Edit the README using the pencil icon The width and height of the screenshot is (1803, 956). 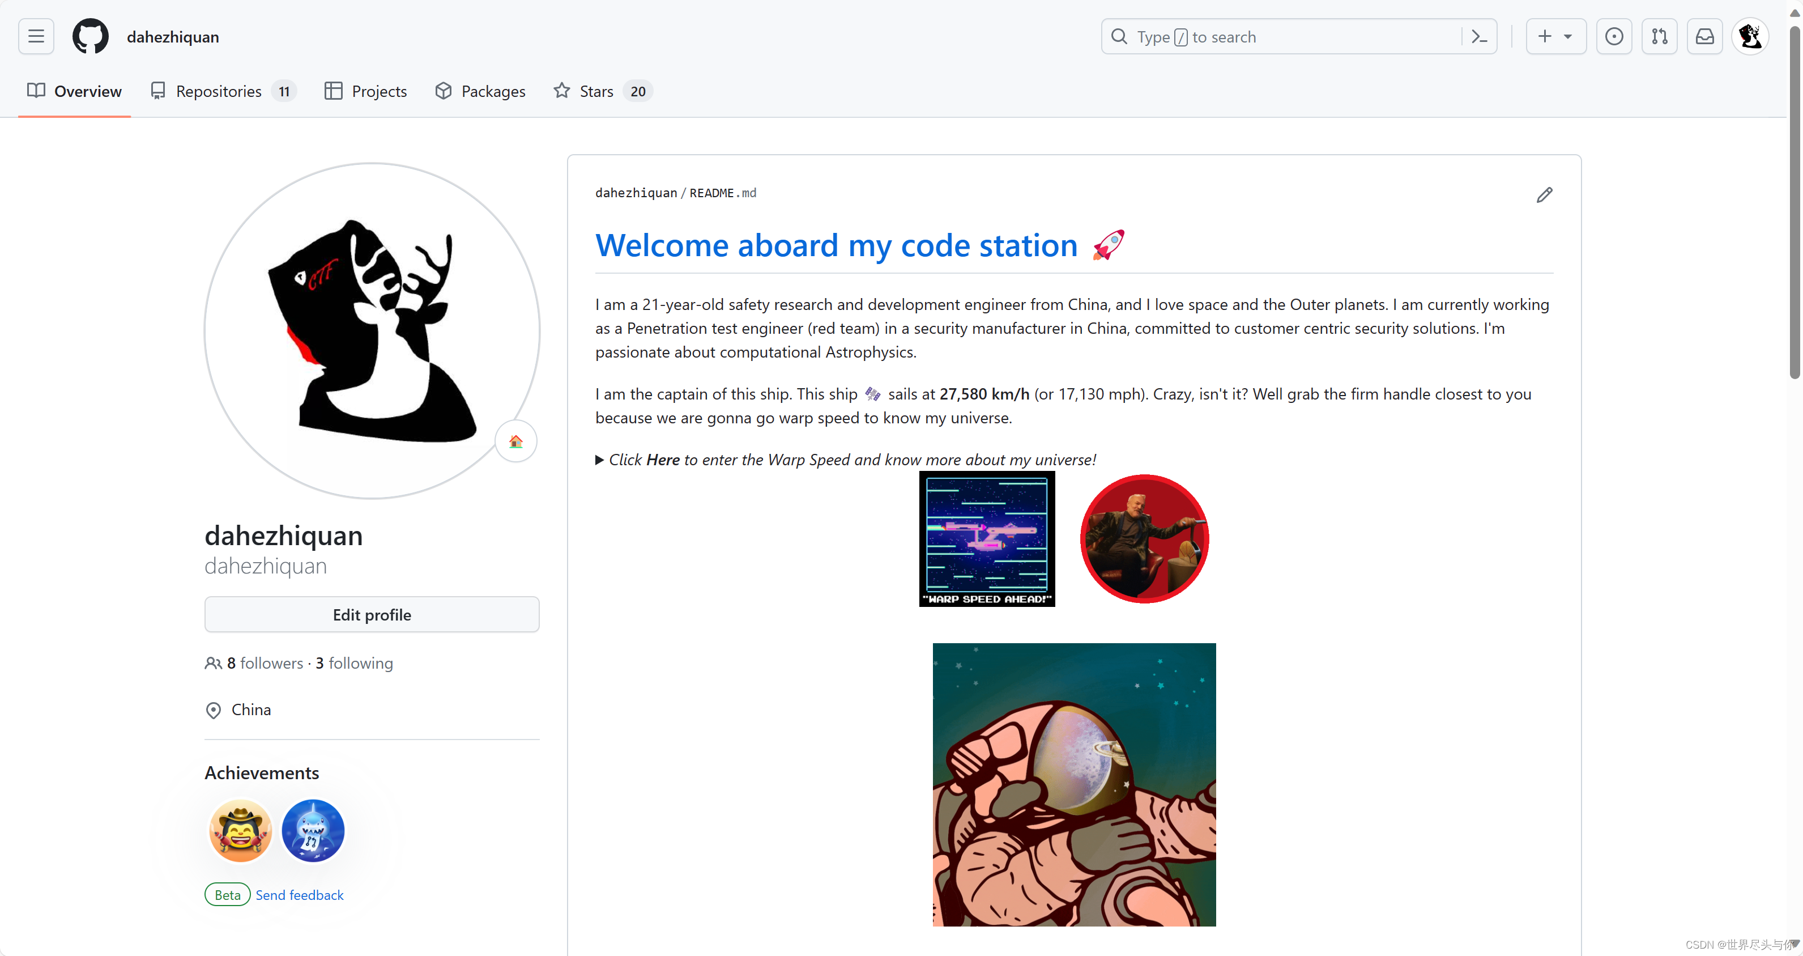[1545, 195]
